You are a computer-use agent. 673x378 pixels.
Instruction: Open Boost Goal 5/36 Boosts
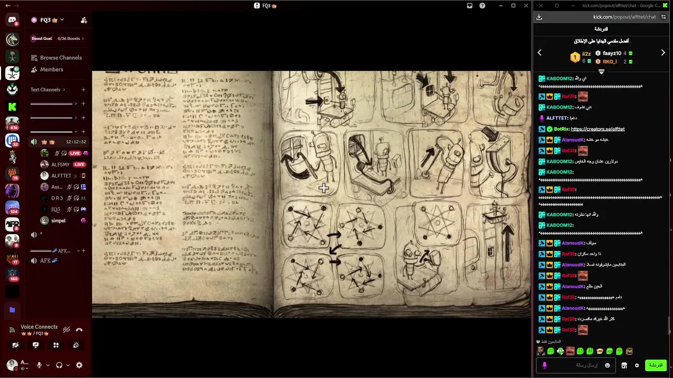pyautogui.click(x=58, y=38)
